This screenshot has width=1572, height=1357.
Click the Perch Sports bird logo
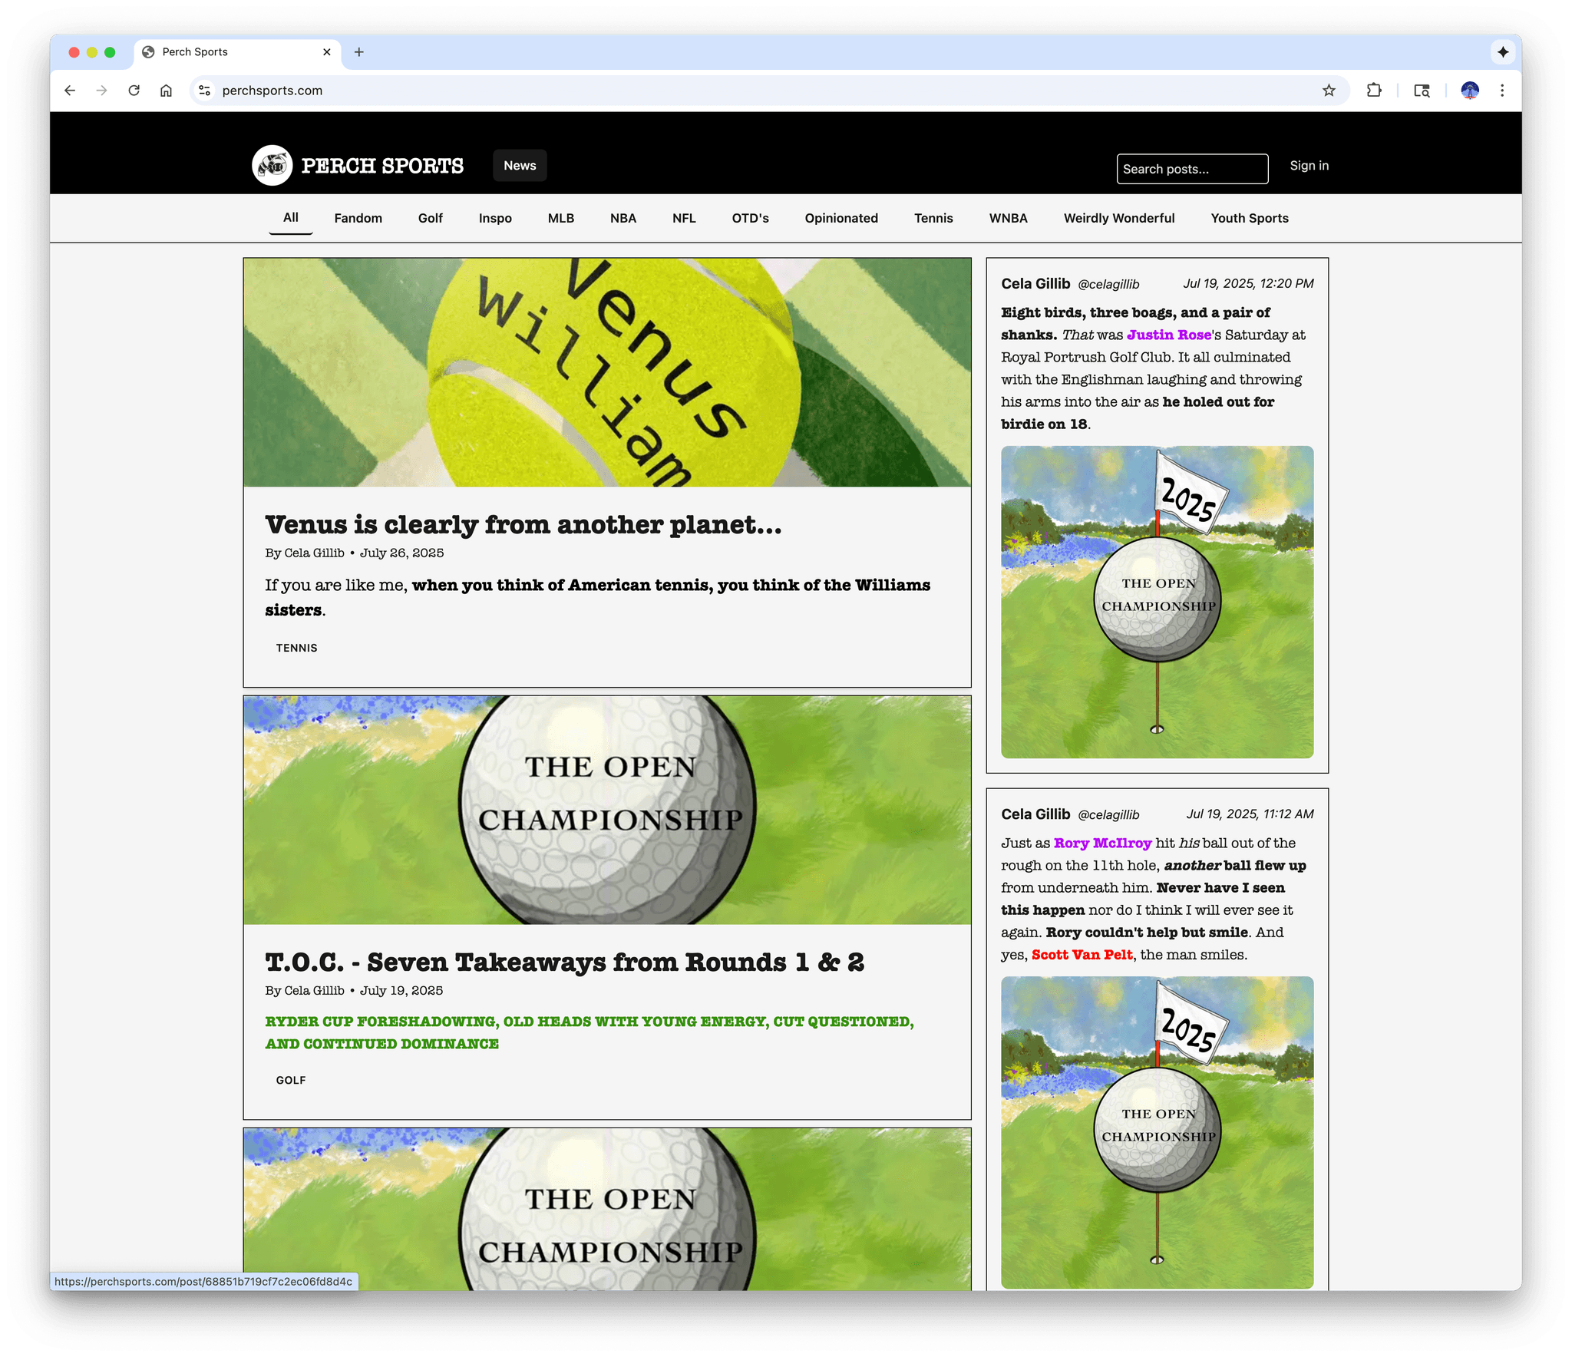(x=272, y=165)
